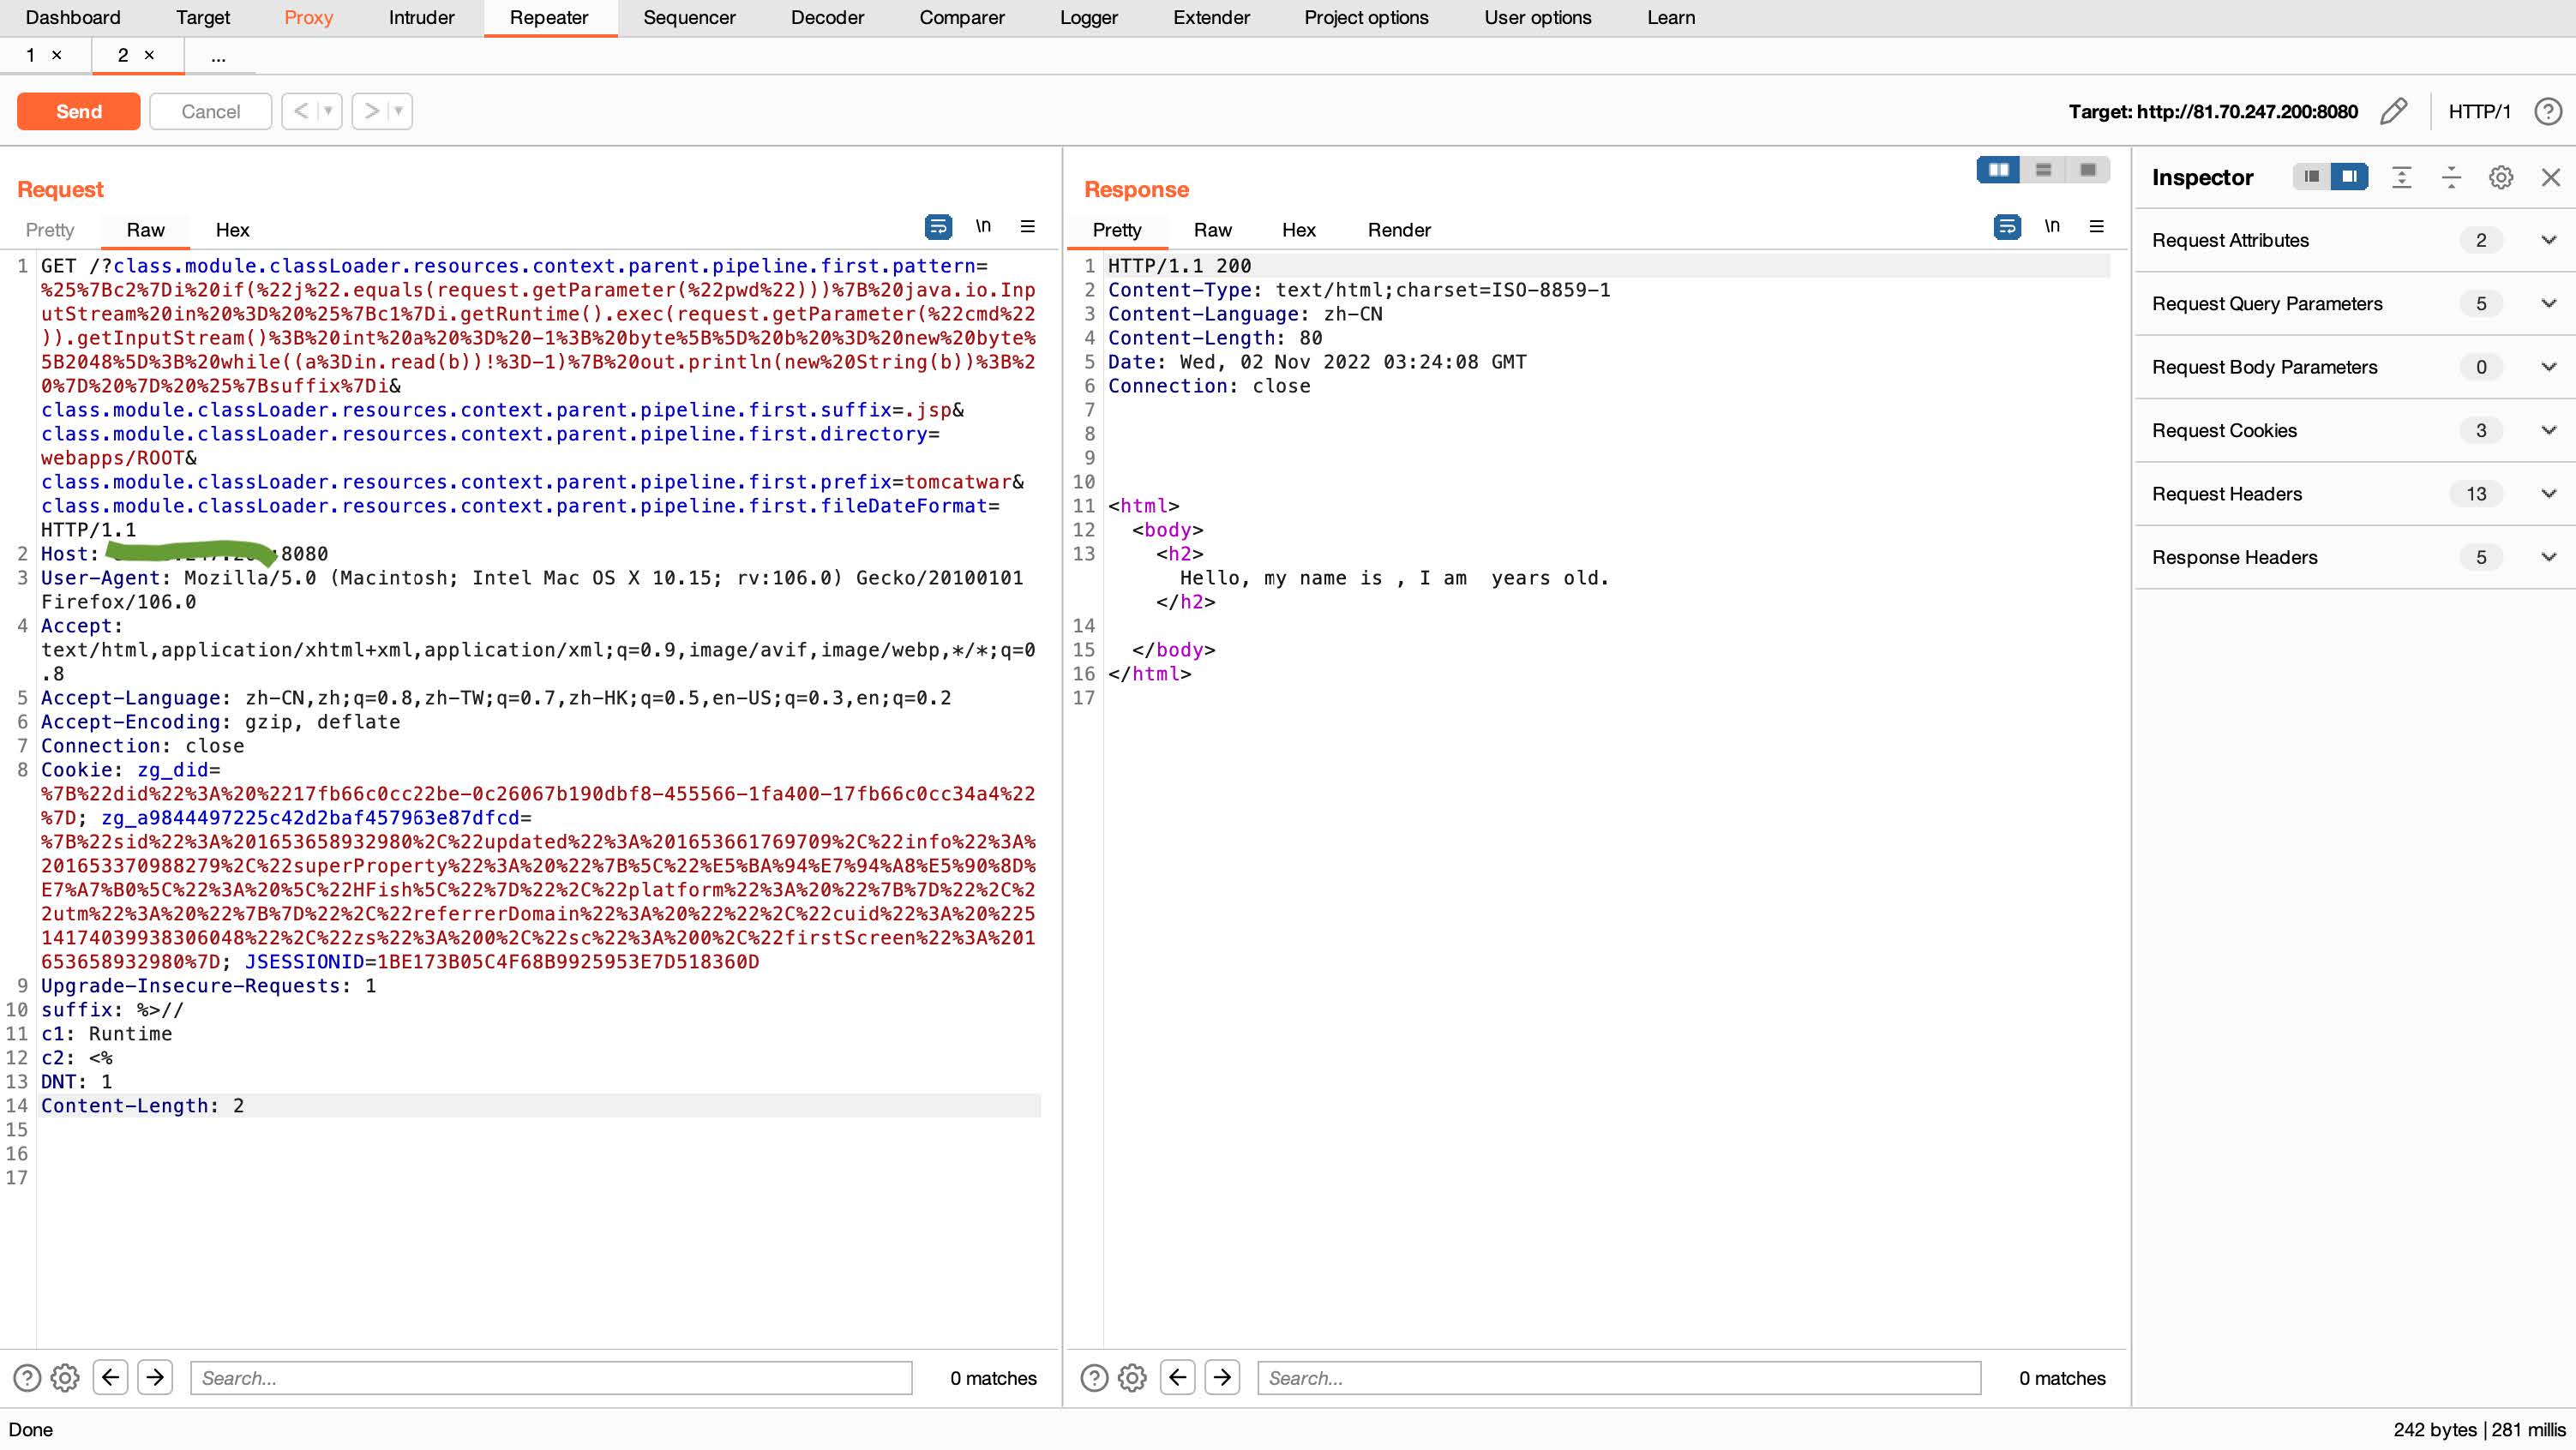Go to next request search match
The width and height of the screenshot is (2576, 1450).
tap(155, 1377)
